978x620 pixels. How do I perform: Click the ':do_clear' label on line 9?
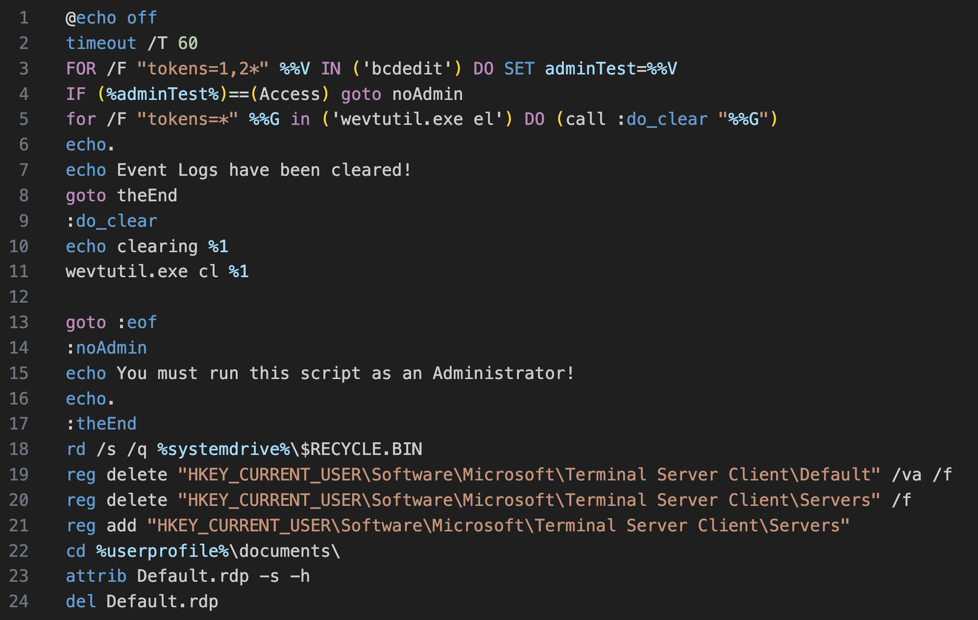pos(111,221)
